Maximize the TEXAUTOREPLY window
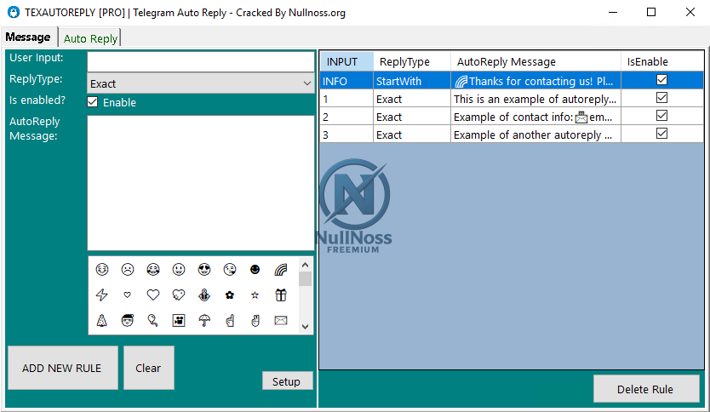The width and height of the screenshot is (710, 412). click(650, 12)
